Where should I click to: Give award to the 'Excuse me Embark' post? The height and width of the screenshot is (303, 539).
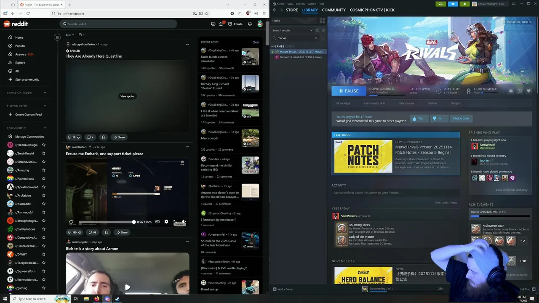click(106, 232)
